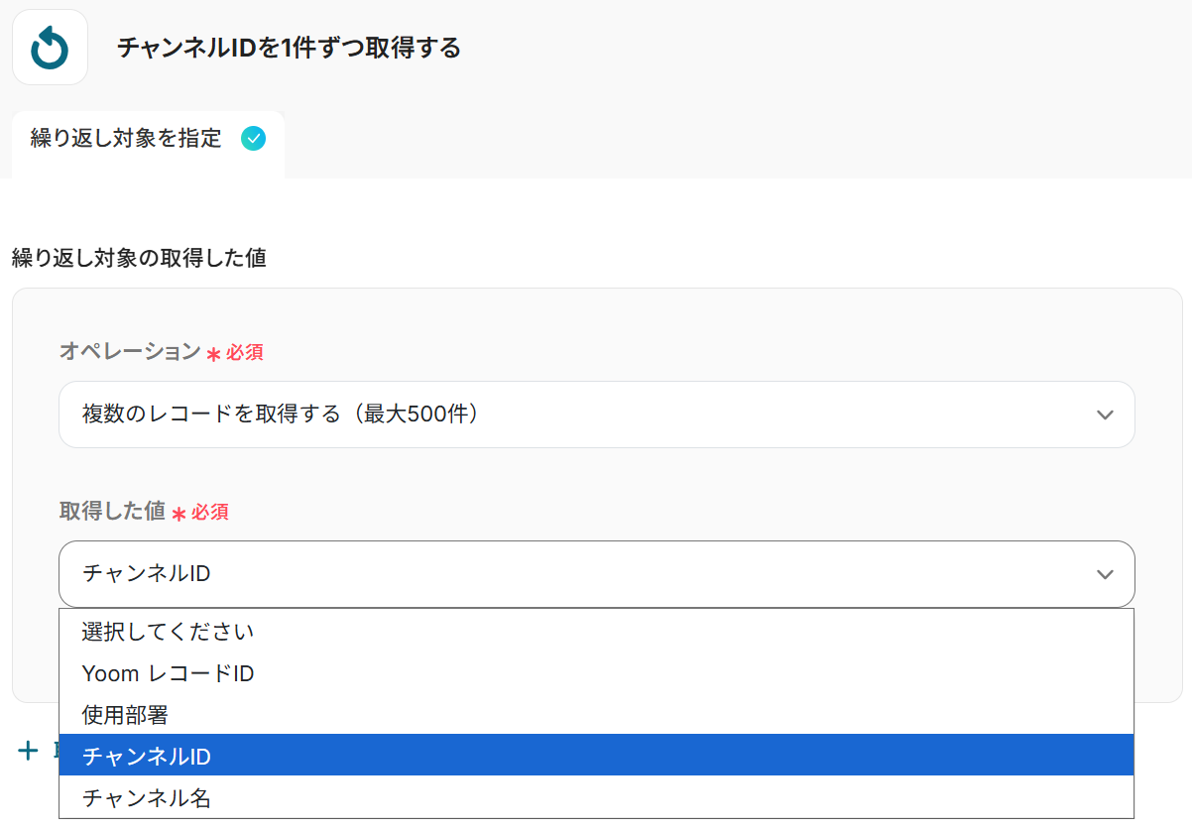Click the plus icon below the panel
Screen dimensions: 1192x830
click(29, 751)
